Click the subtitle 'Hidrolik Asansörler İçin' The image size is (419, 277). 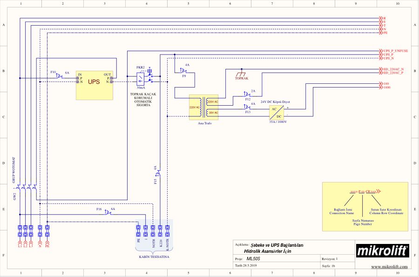pyautogui.click(x=268, y=251)
